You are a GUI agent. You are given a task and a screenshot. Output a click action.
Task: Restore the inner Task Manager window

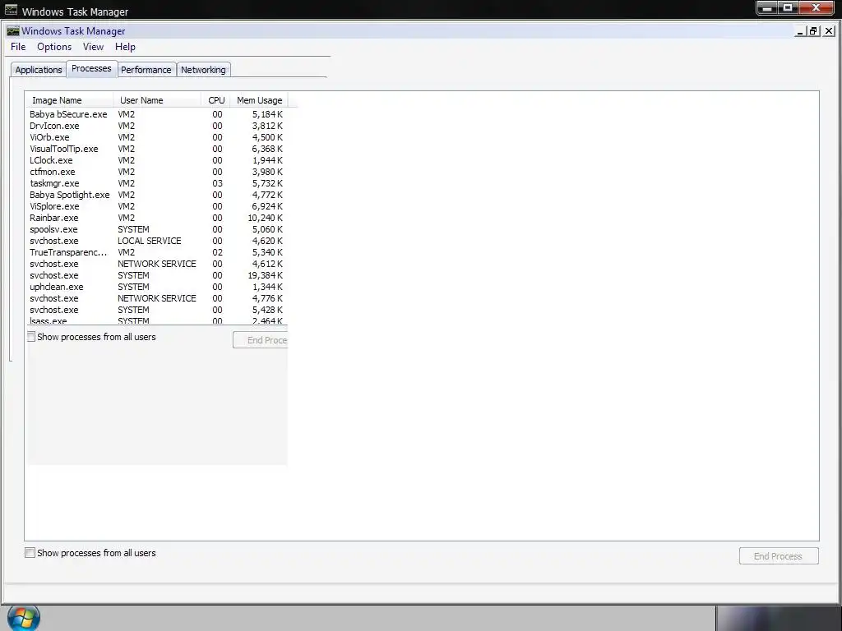coord(813,32)
